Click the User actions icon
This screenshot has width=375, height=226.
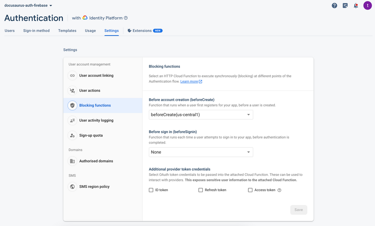(x=72, y=90)
